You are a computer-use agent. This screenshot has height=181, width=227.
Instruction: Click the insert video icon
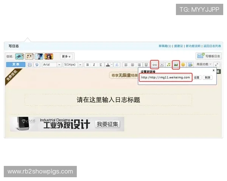162,64
